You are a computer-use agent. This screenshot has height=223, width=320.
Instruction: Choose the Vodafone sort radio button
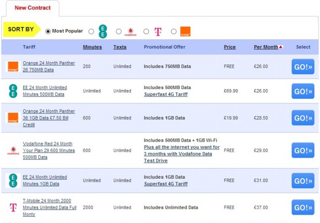click(x=119, y=32)
